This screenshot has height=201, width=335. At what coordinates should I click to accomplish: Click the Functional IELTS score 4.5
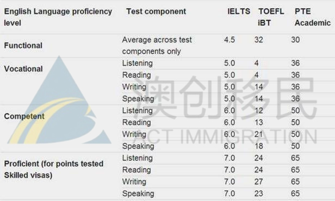point(229,40)
